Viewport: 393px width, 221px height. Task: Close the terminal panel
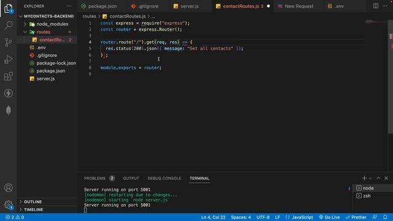tap(386, 178)
